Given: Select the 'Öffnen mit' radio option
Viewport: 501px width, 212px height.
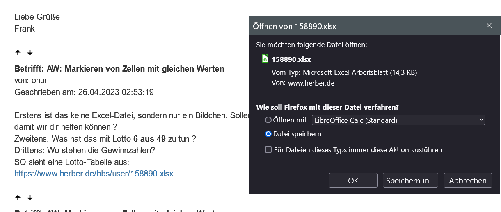Looking at the screenshot, I should [268, 120].
